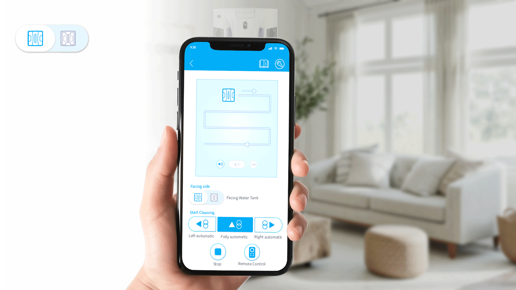
Task: Toggle the Facing Side left option
Action: tap(198, 198)
